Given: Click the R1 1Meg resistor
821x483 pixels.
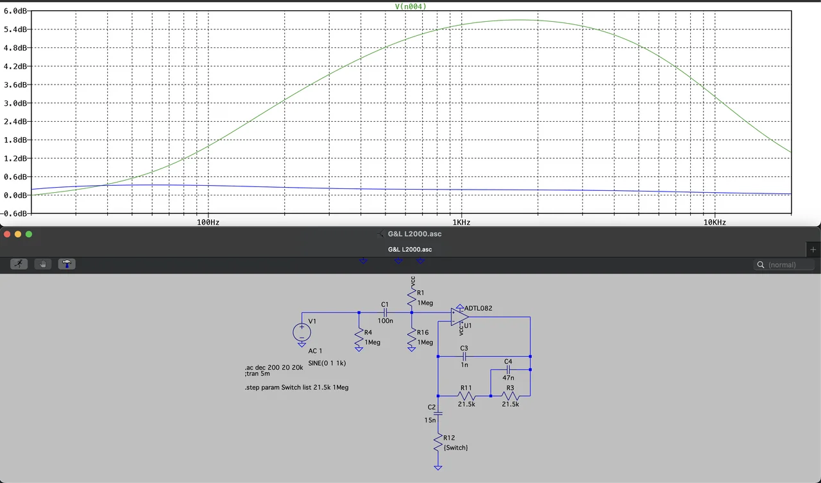Looking at the screenshot, I should 412,297.
